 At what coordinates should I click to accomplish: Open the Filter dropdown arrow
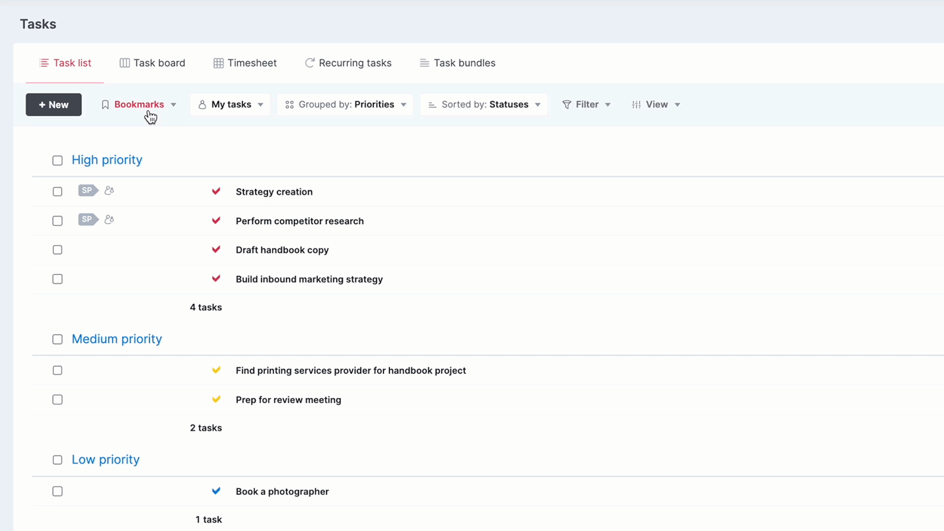[x=608, y=105]
